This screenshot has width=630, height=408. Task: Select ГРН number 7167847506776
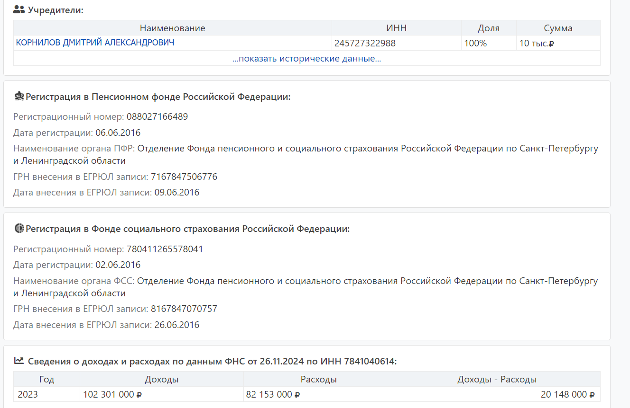click(184, 177)
